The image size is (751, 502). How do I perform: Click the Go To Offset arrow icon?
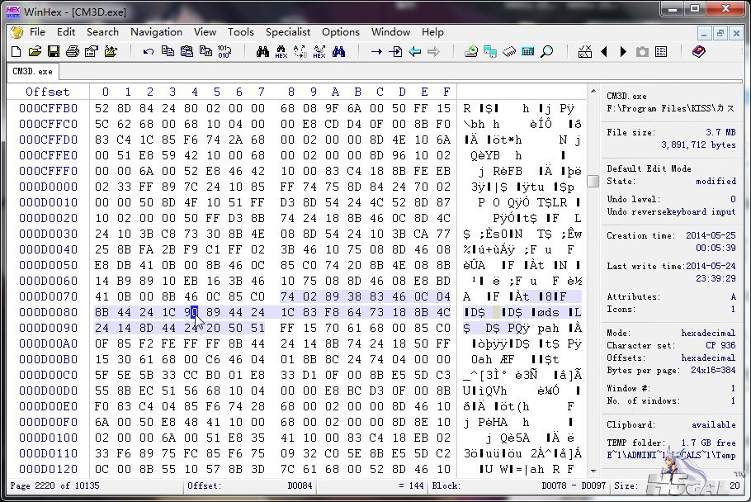tap(377, 52)
